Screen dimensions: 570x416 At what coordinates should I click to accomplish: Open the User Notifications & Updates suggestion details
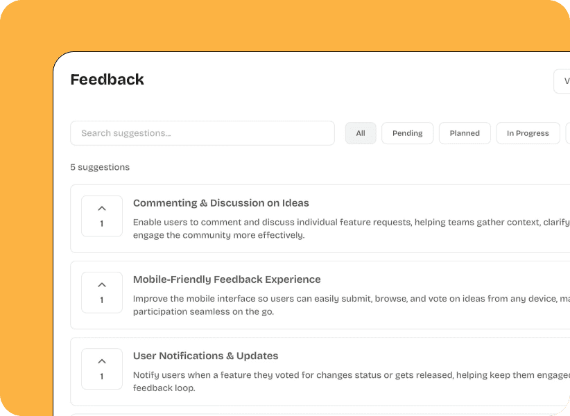click(x=205, y=355)
